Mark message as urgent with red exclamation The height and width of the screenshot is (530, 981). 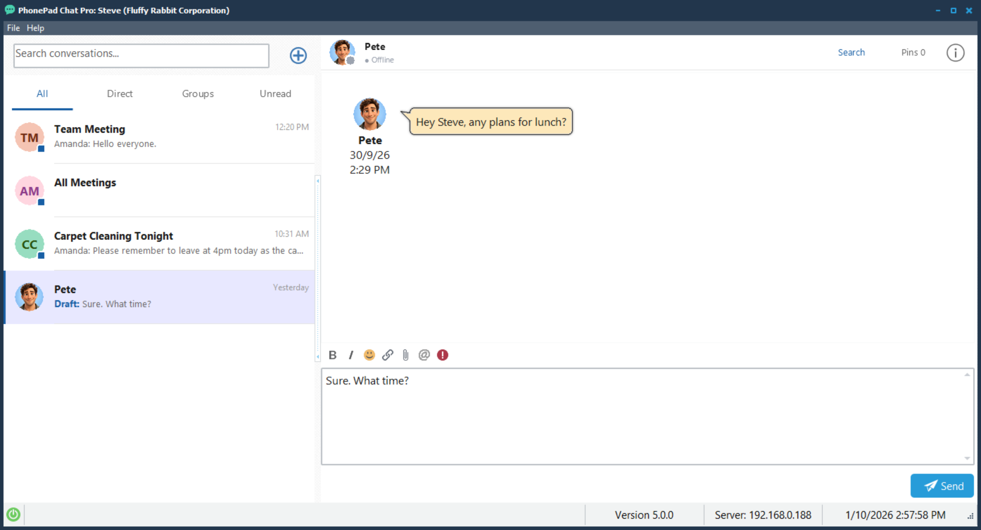(442, 355)
